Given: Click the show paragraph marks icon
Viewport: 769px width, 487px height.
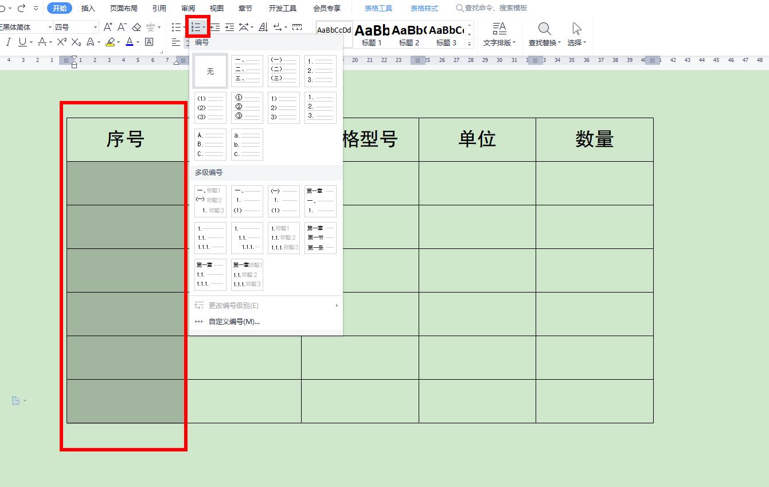Looking at the screenshot, I should [x=278, y=27].
